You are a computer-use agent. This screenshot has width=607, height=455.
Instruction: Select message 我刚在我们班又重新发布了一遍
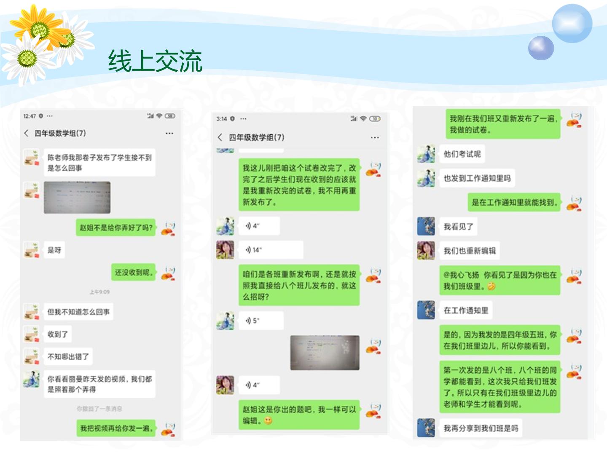point(503,124)
